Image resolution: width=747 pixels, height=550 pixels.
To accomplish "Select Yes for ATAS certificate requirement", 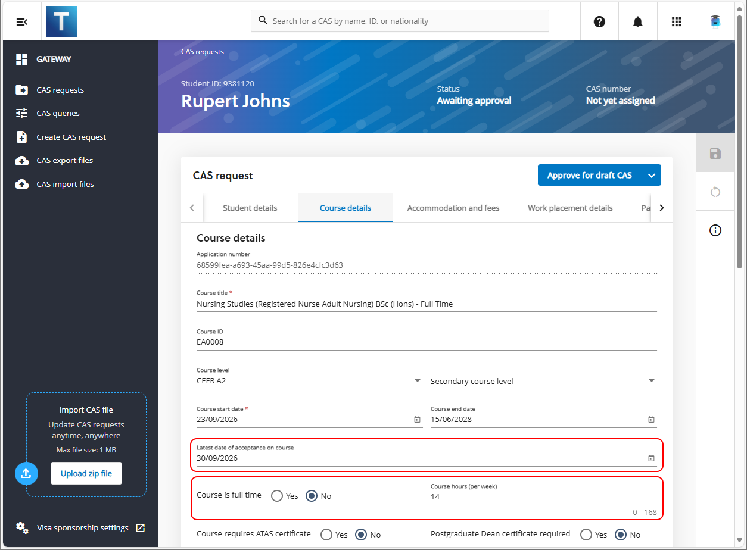I will (x=326, y=535).
